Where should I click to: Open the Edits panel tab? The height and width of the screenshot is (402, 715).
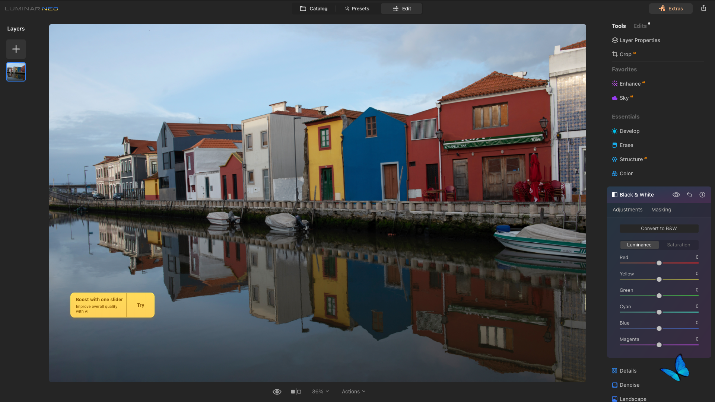click(640, 26)
